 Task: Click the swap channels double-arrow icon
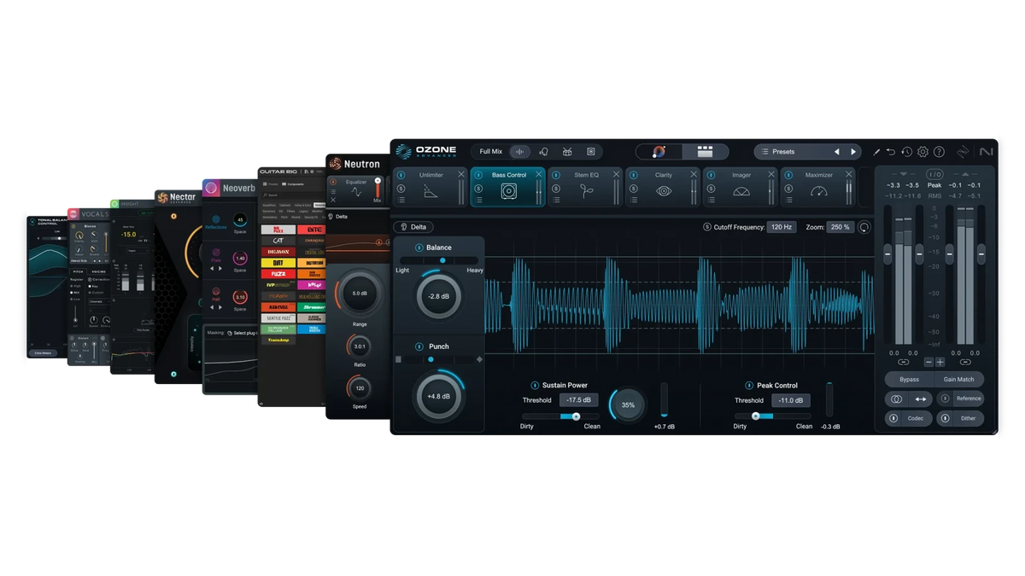tap(921, 399)
